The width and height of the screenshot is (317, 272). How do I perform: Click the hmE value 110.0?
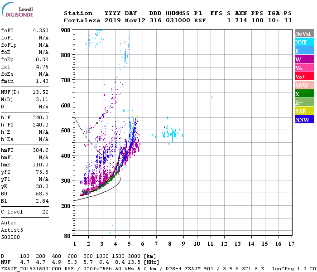(x=41, y=165)
